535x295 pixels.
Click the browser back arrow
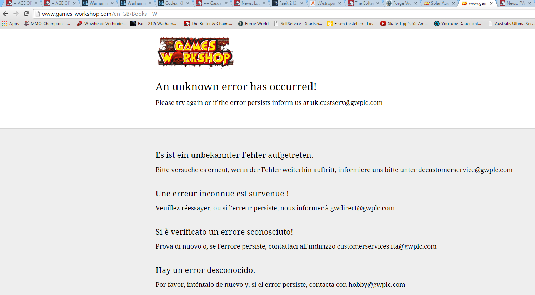(5, 14)
